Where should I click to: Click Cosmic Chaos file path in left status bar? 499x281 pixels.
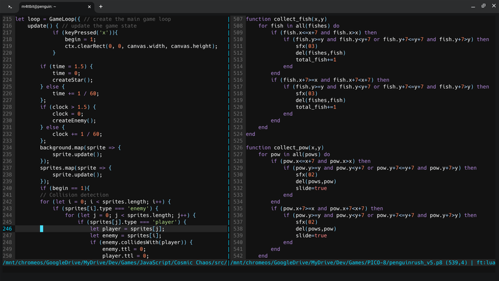pyautogui.click(x=115, y=262)
